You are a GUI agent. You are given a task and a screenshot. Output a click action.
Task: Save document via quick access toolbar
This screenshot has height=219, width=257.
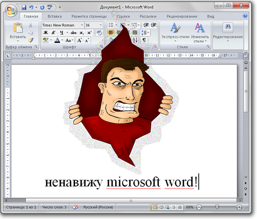click(24, 7)
